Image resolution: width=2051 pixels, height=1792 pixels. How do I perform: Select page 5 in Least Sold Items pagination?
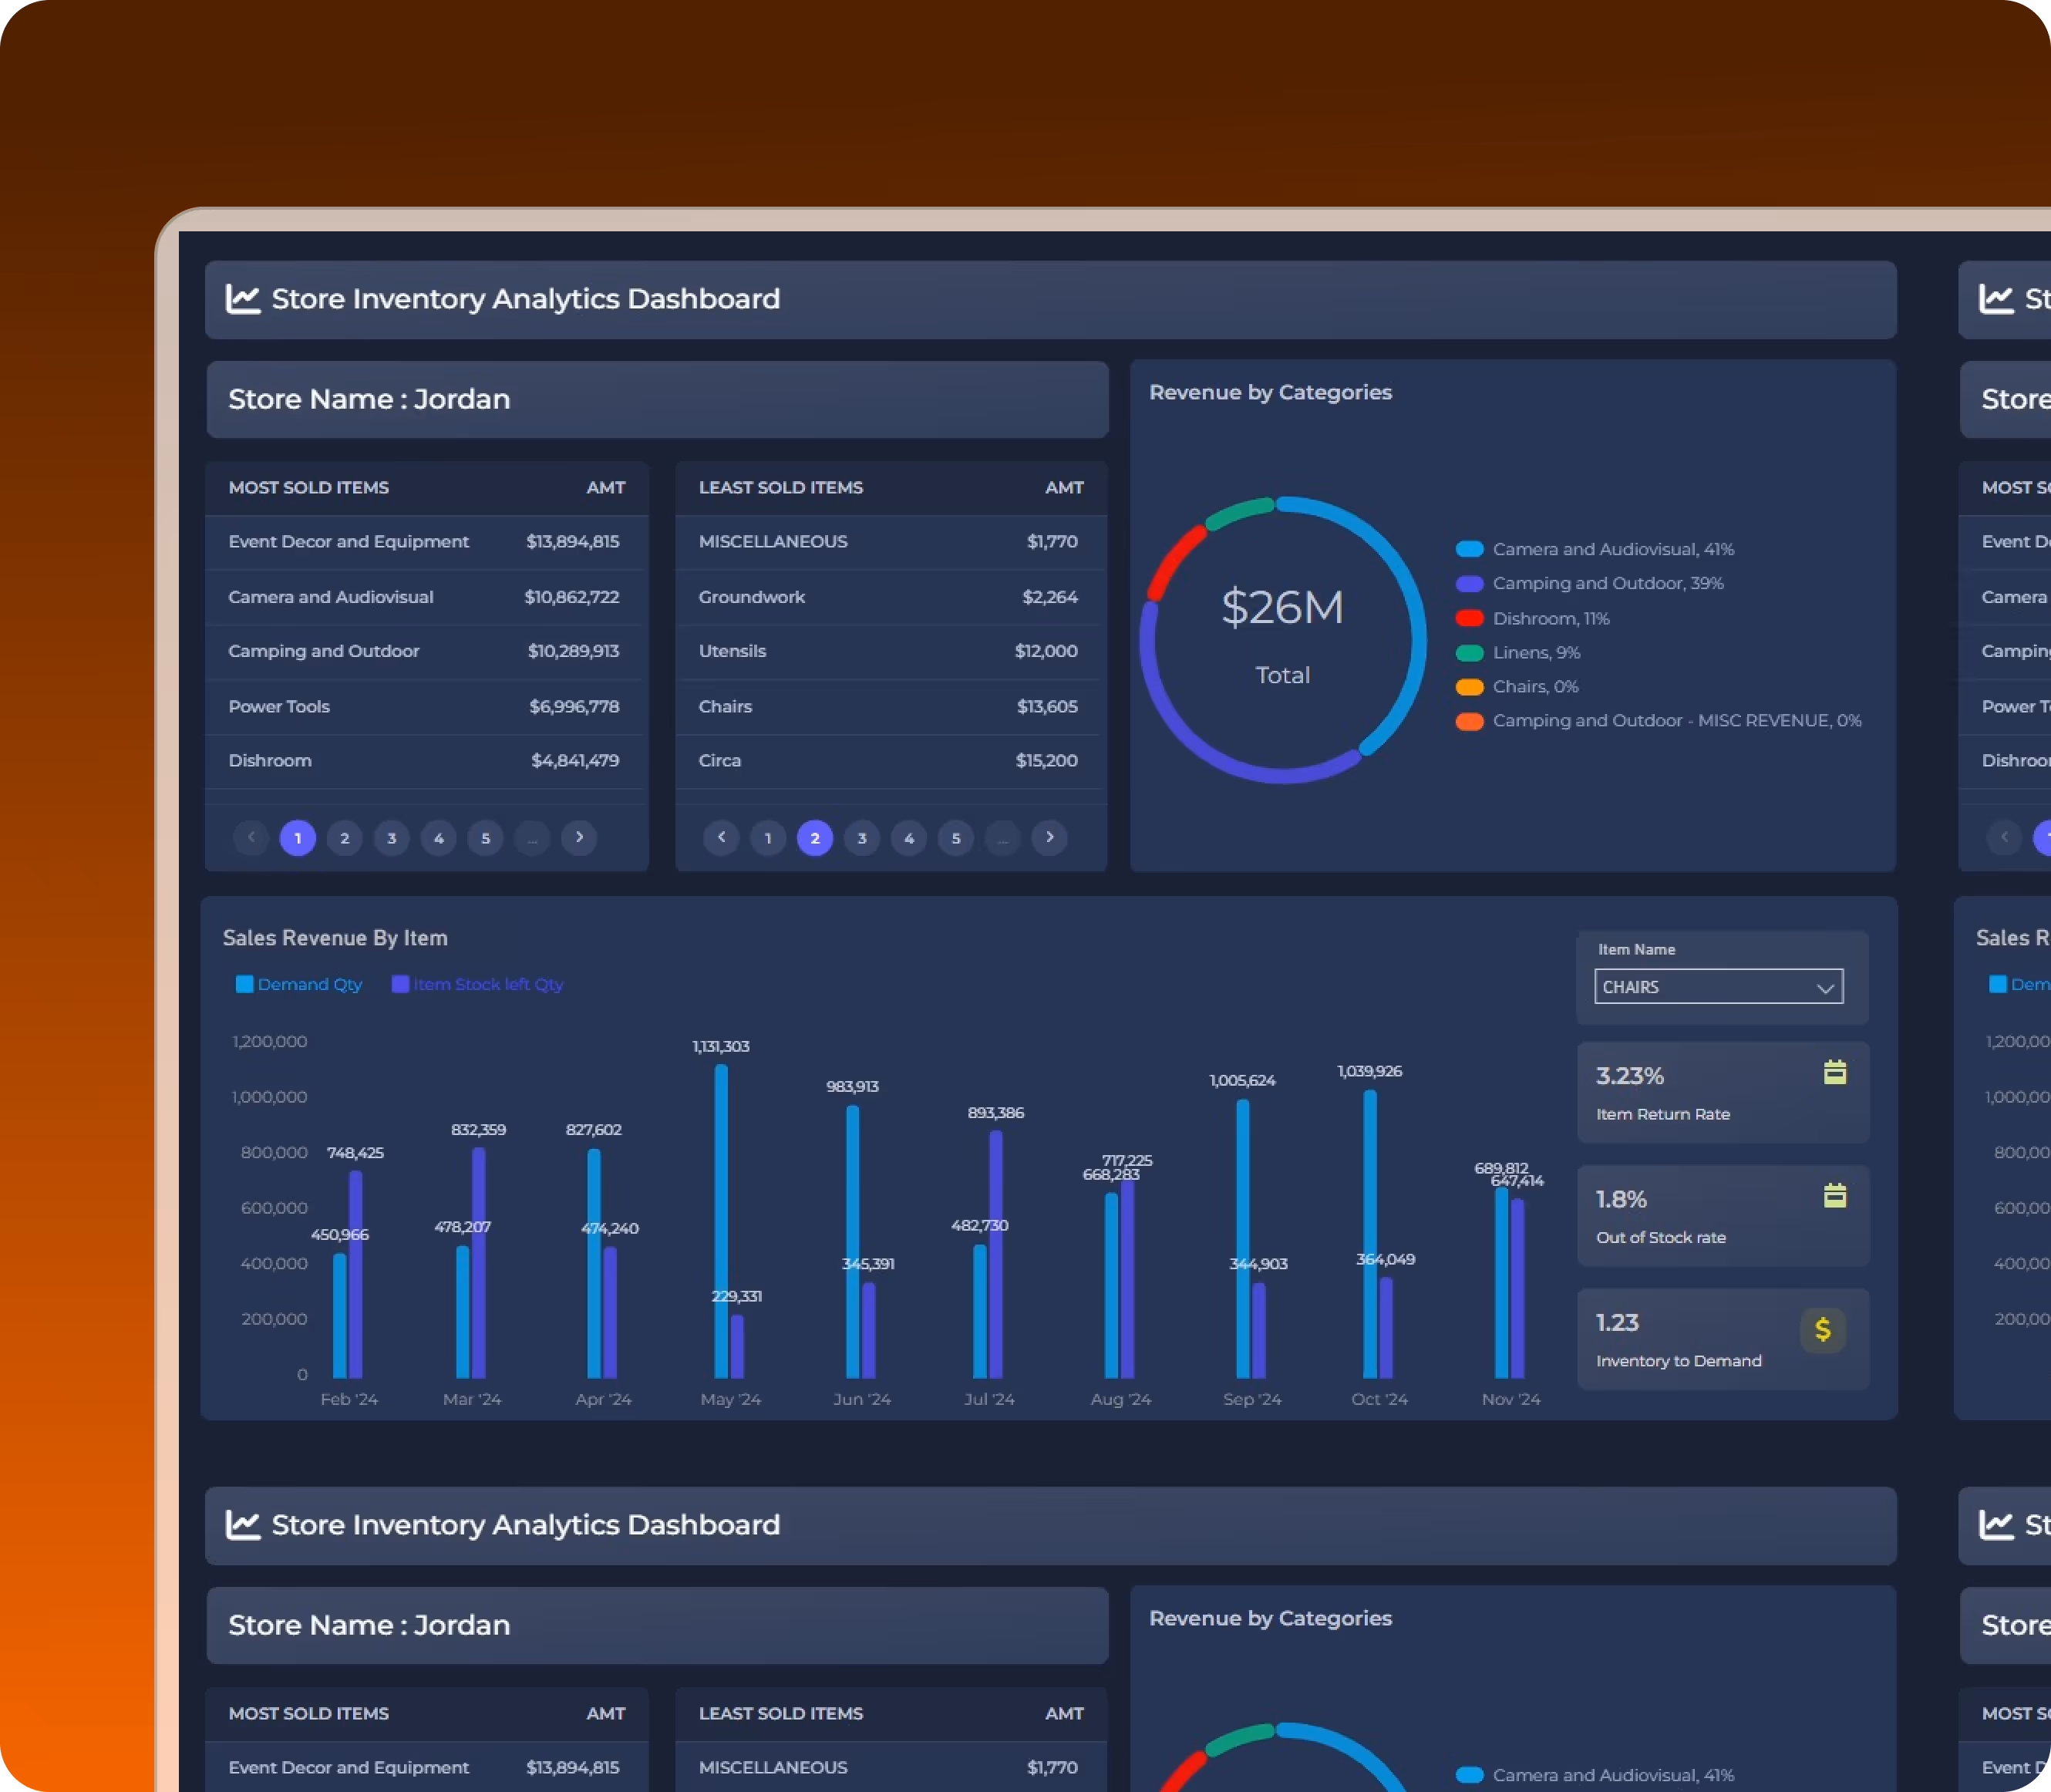coord(956,838)
